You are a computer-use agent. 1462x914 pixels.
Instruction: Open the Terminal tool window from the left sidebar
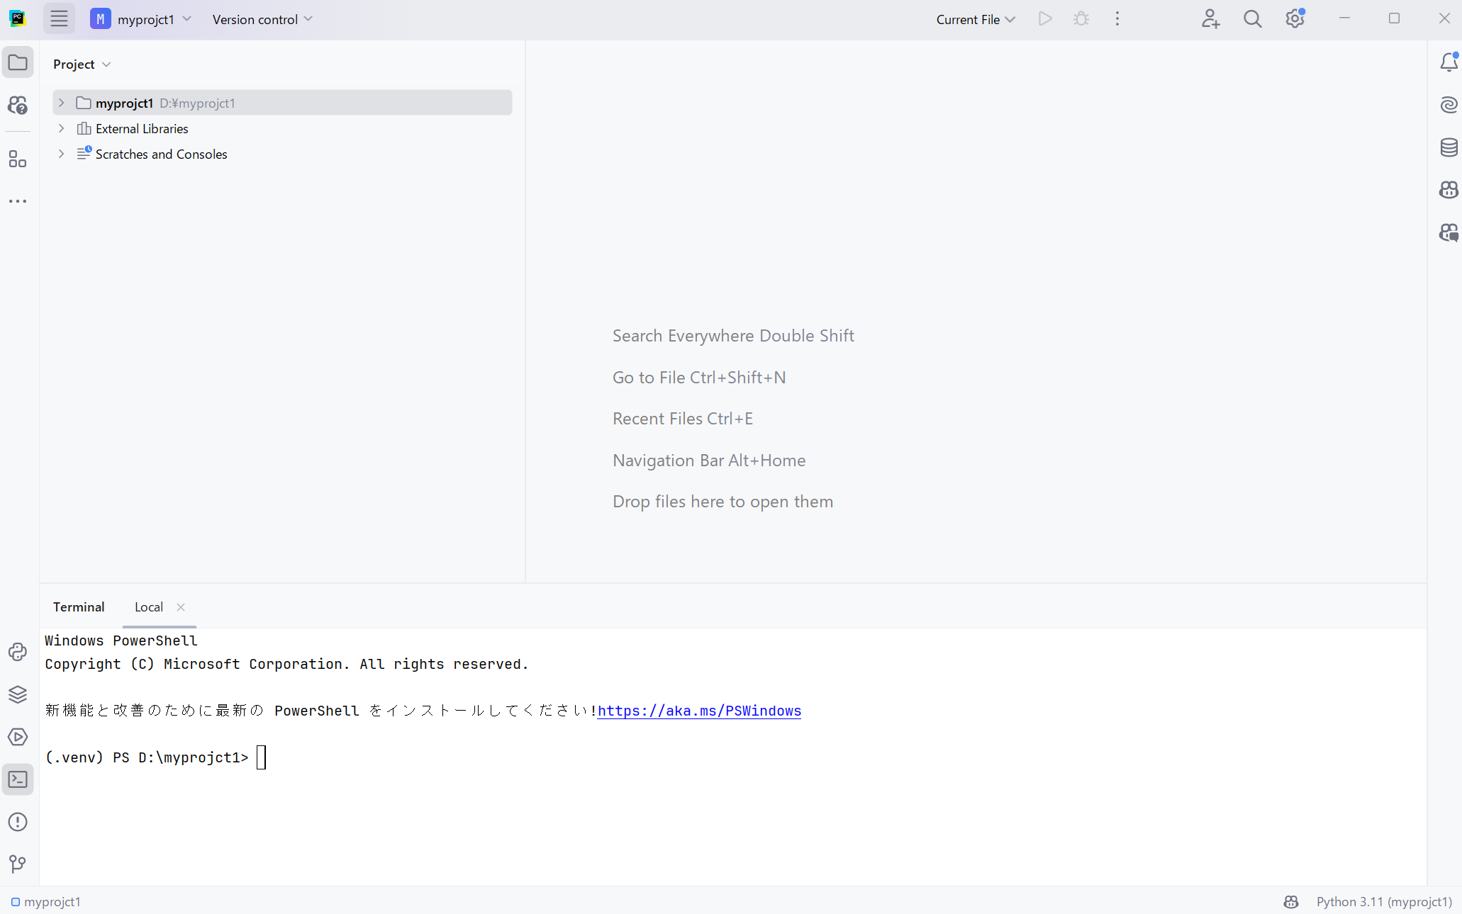tap(17, 779)
